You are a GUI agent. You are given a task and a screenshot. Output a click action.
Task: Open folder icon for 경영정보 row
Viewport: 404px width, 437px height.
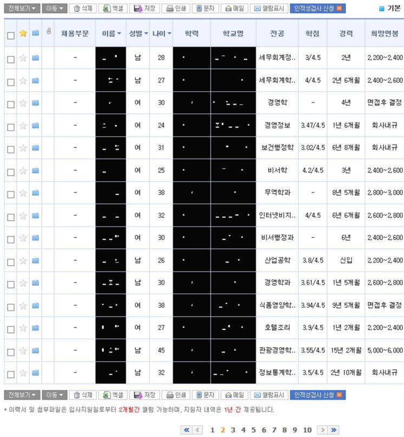tap(35, 125)
